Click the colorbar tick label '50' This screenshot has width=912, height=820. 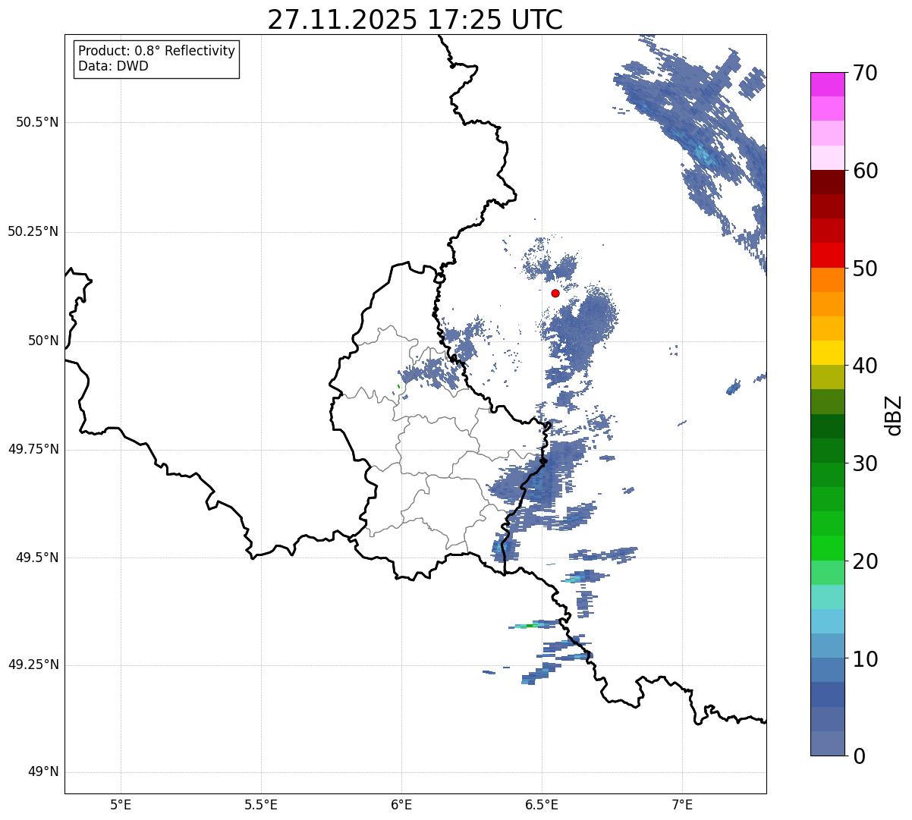pyautogui.click(x=866, y=269)
